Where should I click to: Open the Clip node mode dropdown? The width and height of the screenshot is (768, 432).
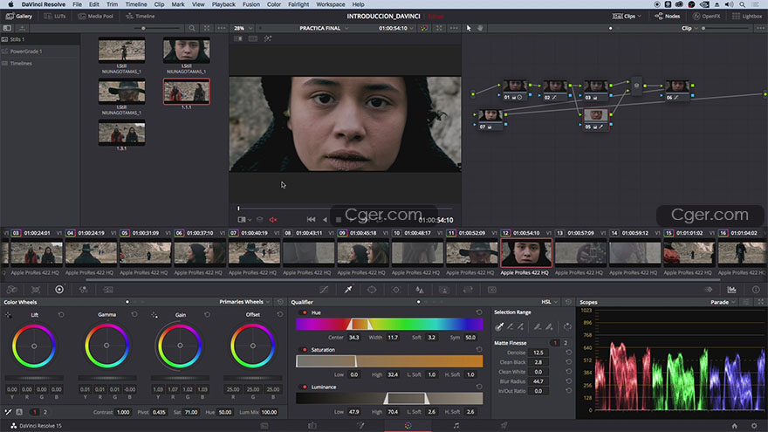[689, 29]
